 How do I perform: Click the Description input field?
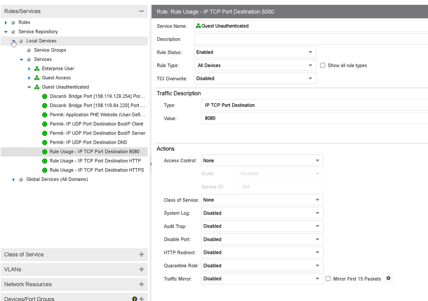(310, 39)
